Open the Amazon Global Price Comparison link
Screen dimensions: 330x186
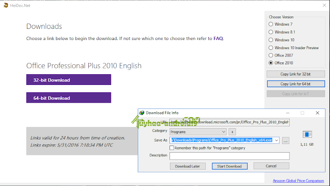click(298, 181)
